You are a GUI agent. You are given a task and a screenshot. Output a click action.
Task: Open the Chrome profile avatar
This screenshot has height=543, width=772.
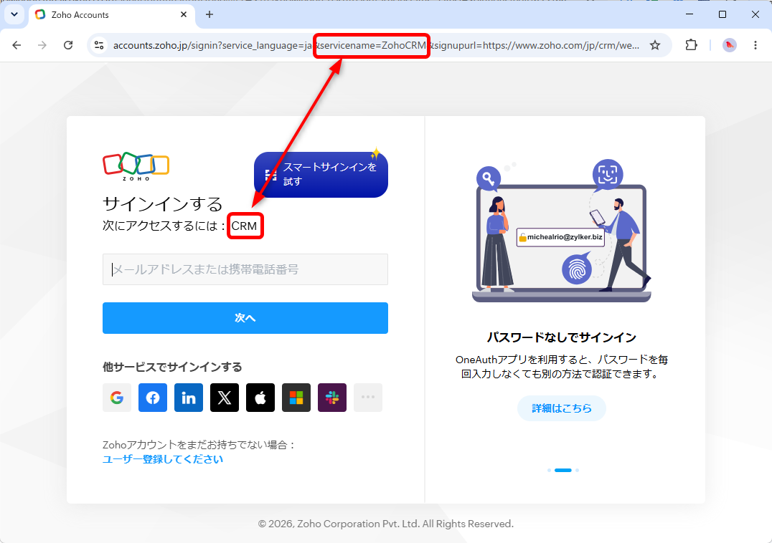(729, 45)
